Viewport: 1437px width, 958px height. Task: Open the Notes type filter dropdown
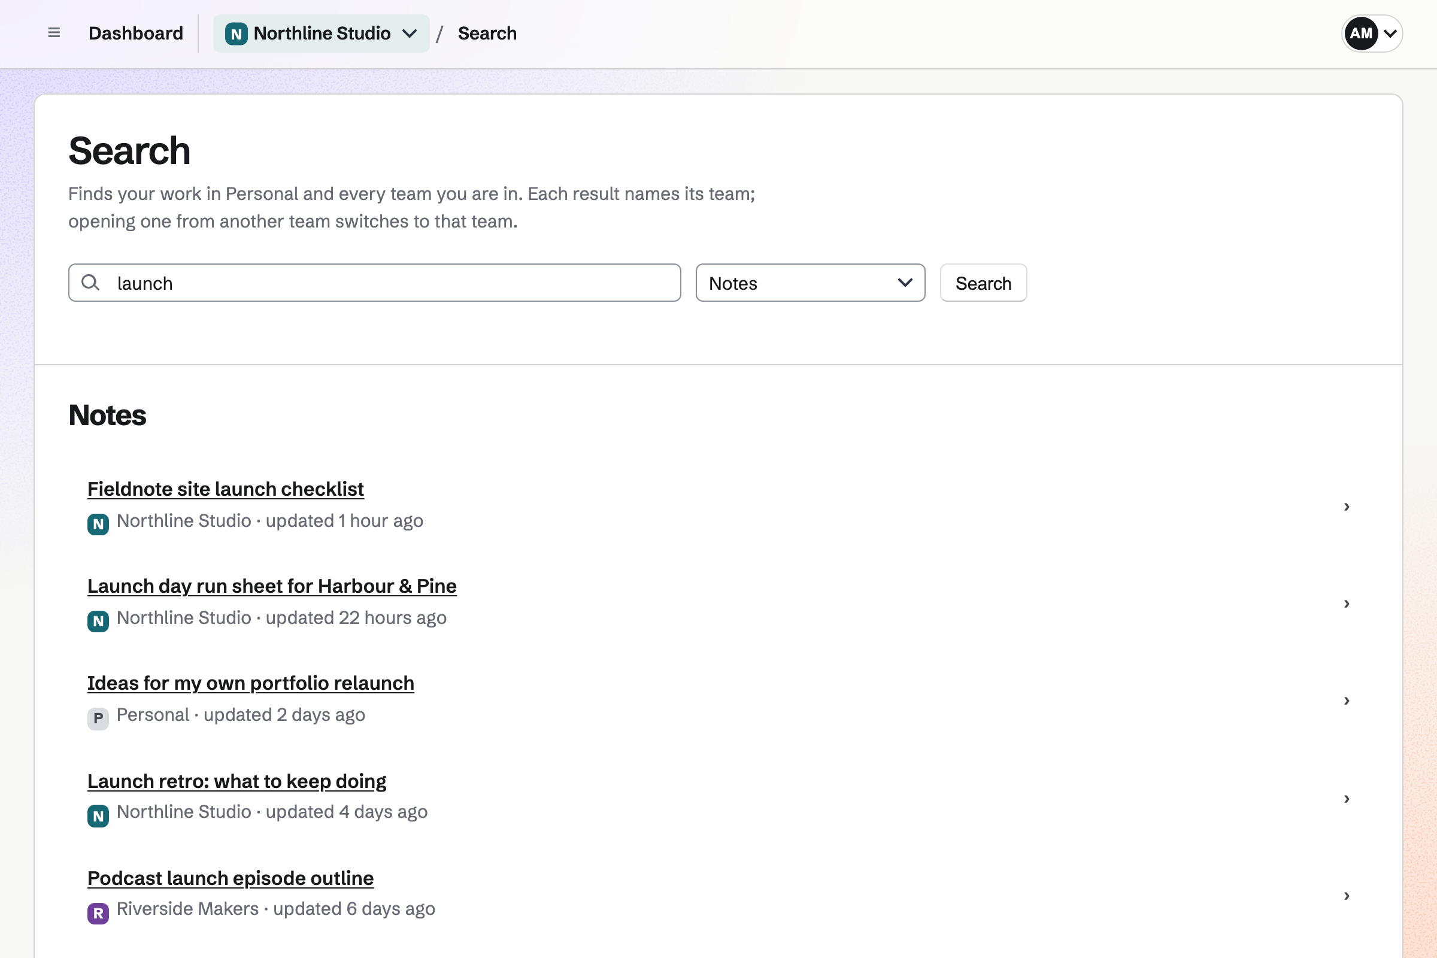(x=810, y=283)
